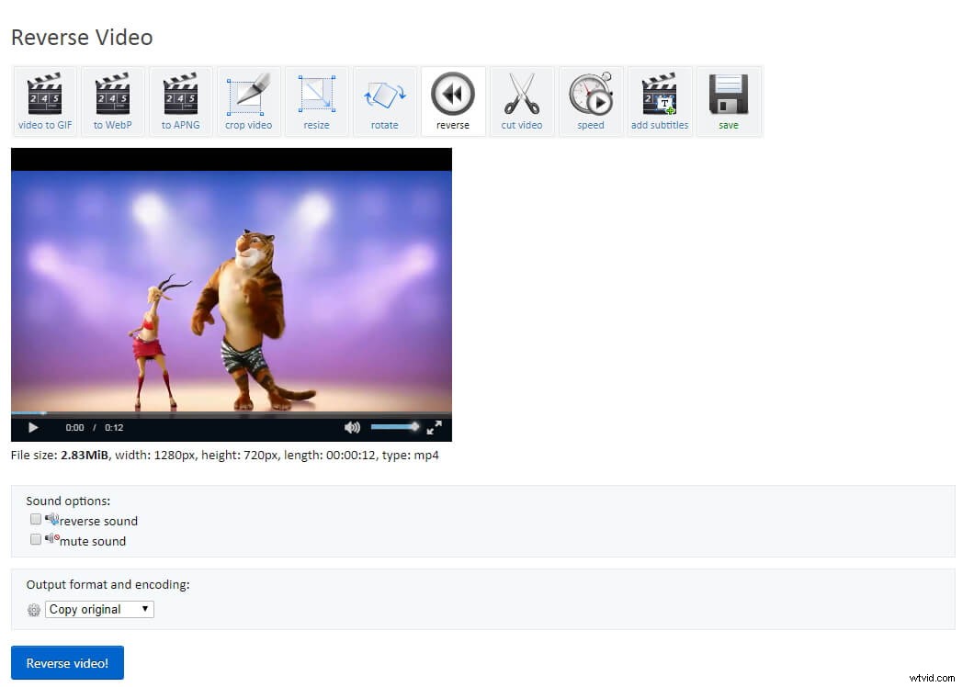Enable the reverse sound option
Viewport: 974px width, 687px height.
pyautogui.click(x=36, y=519)
